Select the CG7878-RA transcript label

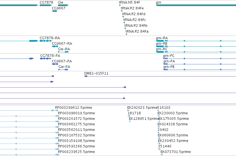50,38
